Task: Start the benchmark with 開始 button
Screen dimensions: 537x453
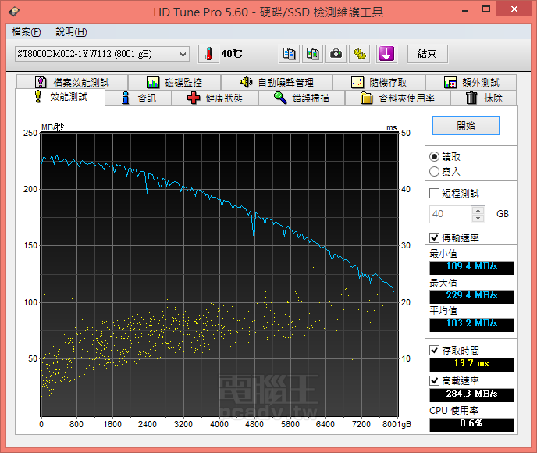Action: click(x=466, y=126)
